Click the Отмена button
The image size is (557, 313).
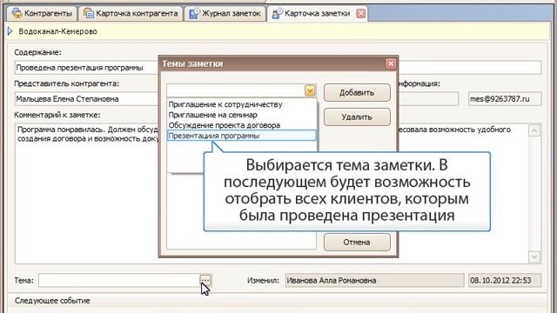(357, 242)
